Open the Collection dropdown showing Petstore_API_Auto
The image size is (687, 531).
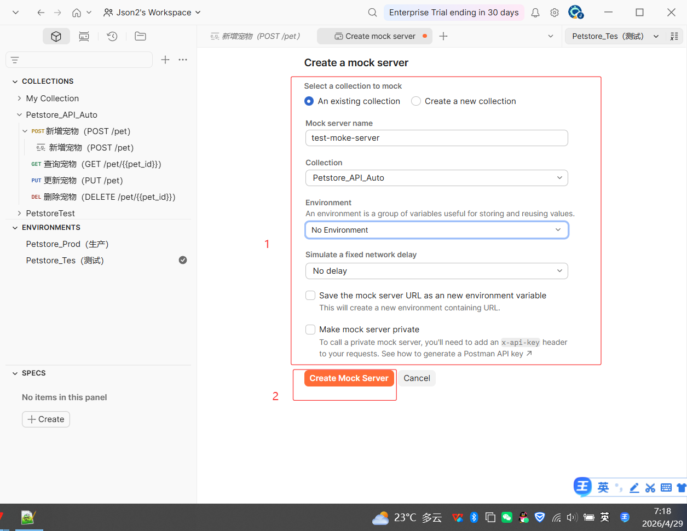pos(437,178)
